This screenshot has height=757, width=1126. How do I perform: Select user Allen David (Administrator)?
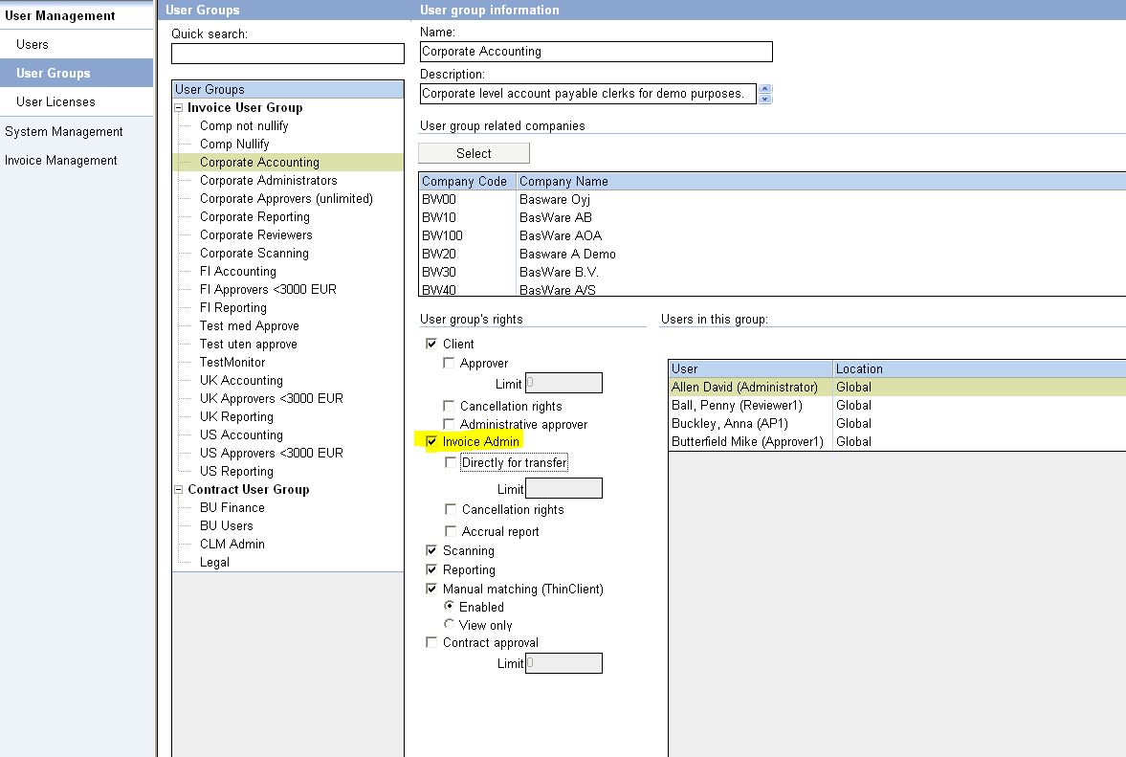pos(897,388)
